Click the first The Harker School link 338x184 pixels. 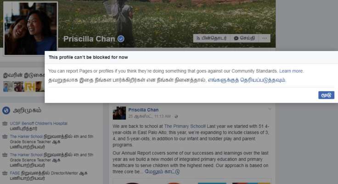pos(26,137)
